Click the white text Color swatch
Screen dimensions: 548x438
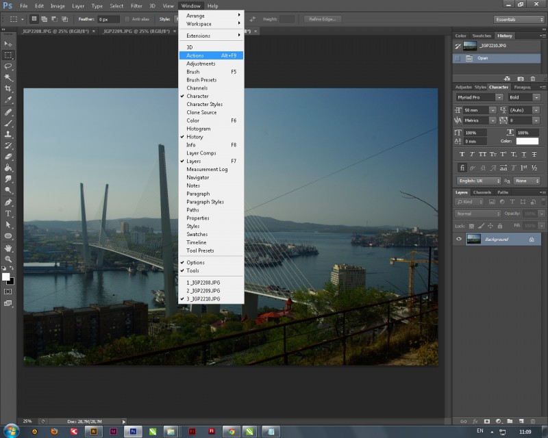[527, 141]
